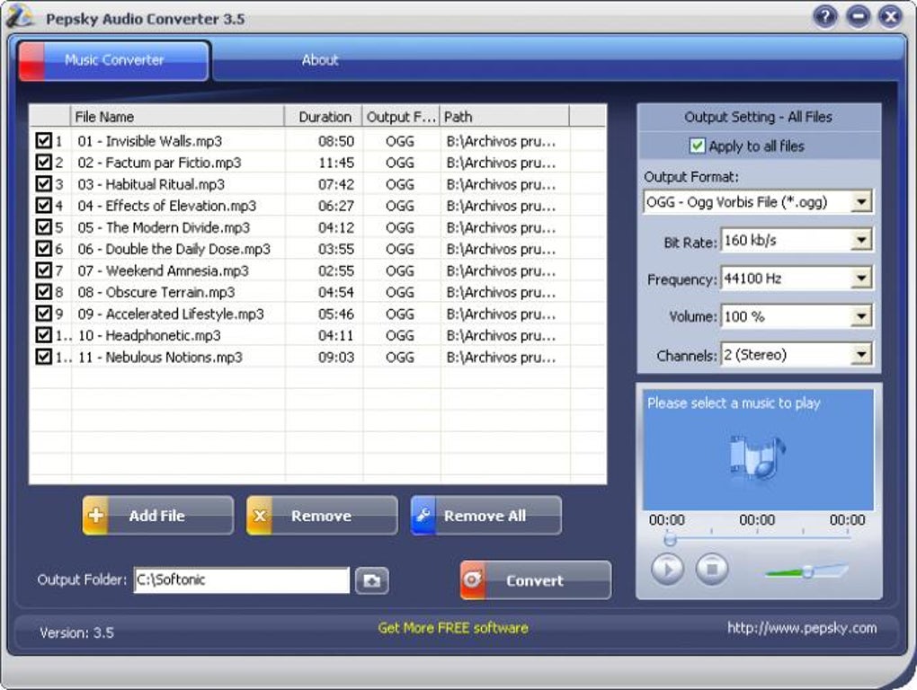The image size is (917, 690).
Task: Toggle checkbox for 06 - Double the Daily Dose.mp3
Action: tap(44, 248)
